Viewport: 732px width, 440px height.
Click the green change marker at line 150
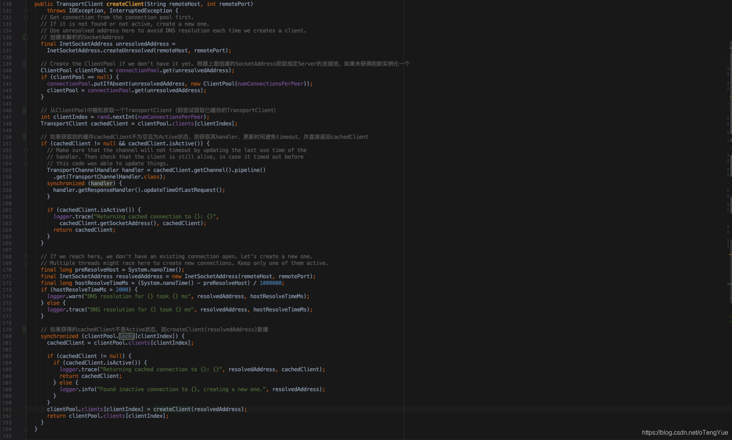coord(24,137)
